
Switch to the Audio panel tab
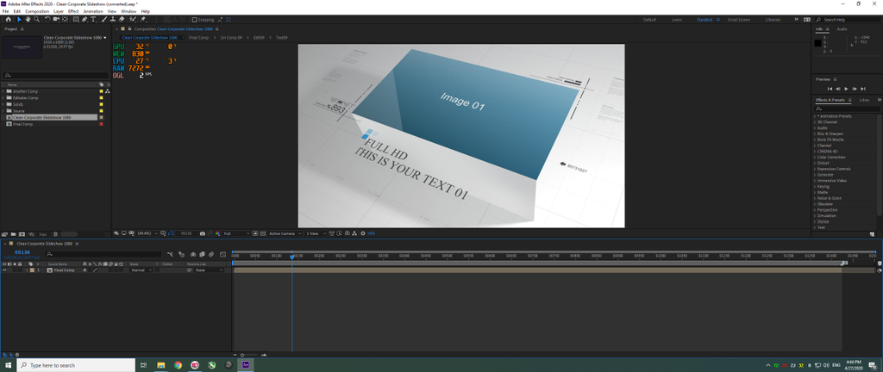[842, 28]
